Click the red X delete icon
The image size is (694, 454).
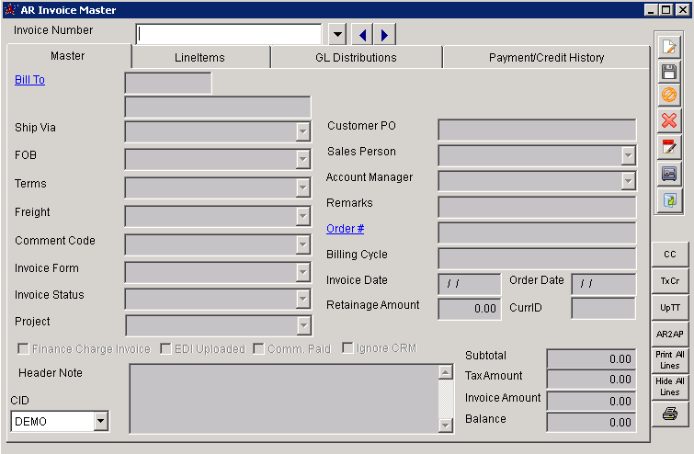(669, 120)
